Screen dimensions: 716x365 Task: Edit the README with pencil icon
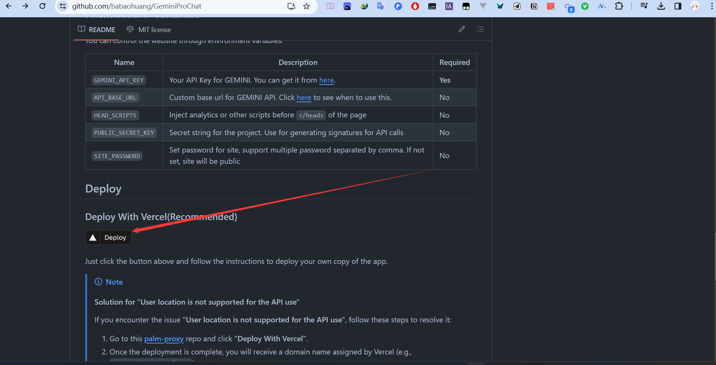(x=461, y=29)
